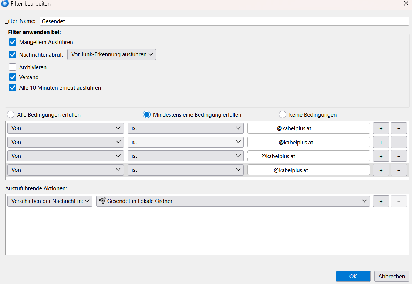Viewport: 412px width, 284px height.
Task: Open the Vor Junk-Erkennung ausführen dropdown
Action: click(x=112, y=54)
